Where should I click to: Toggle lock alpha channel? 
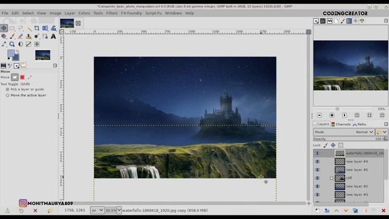pyautogui.click(x=340, y=145)
